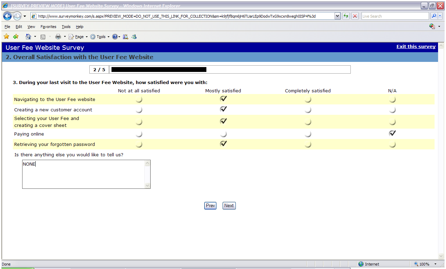Click the browser Back arrow button
Viewport: 446px width, 269px height.
(x=8, y=16)
